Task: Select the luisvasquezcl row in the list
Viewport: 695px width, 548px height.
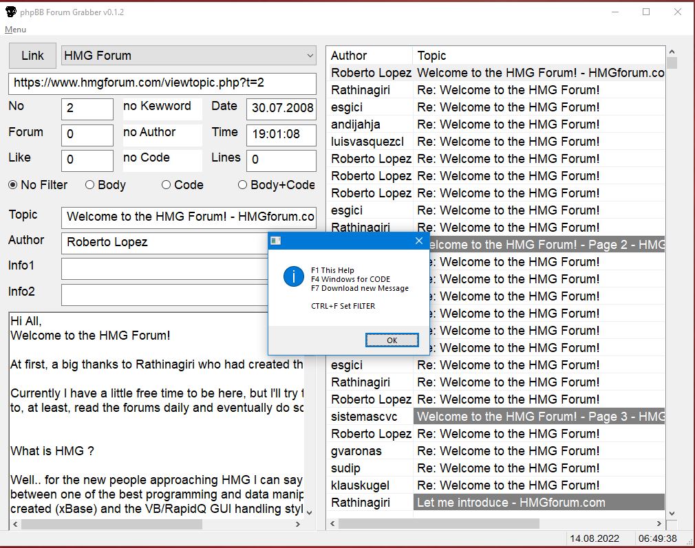Action: click(496, 142)
